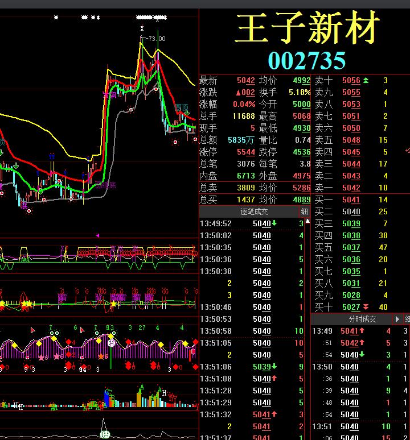The width and height of the screenshot is (410, 440).
Task: Select the 13:51:08 tick trade row
Action: point(252,379)
